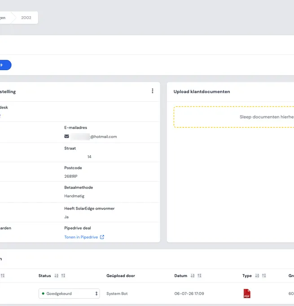Sort Datum column ascending
This screenshot has height=306, width=294.
coord(193,275)
